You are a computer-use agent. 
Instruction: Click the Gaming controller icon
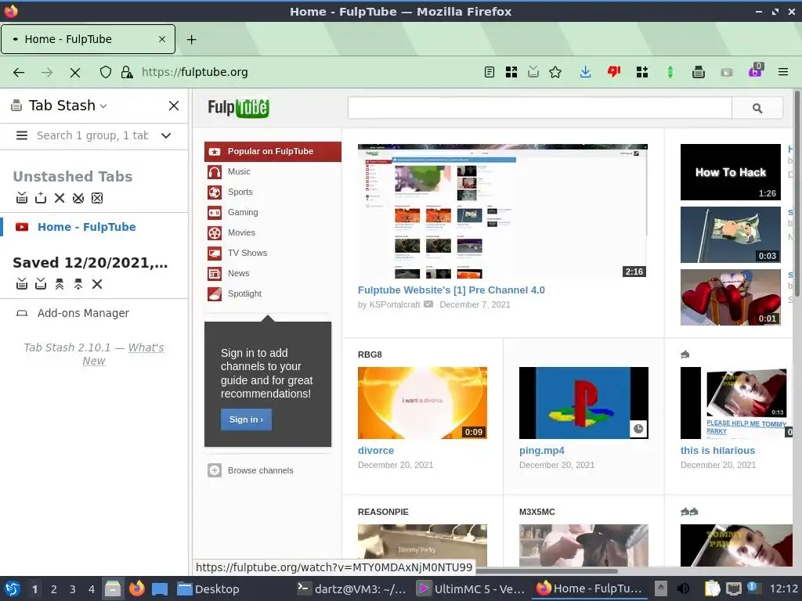pos(215,213)
